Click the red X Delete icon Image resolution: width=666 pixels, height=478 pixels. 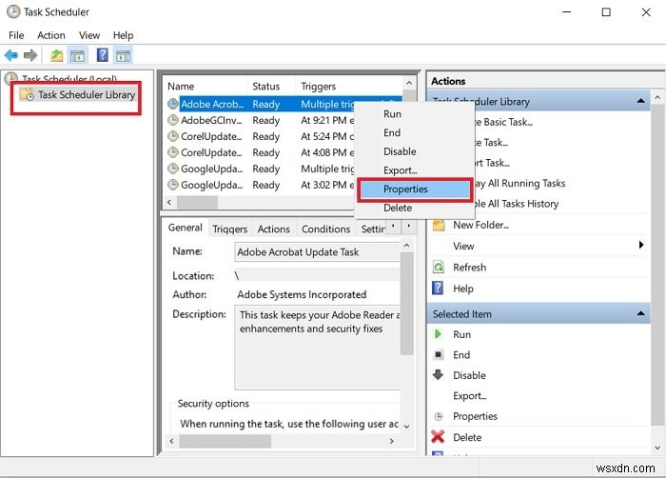pos(438,437)
